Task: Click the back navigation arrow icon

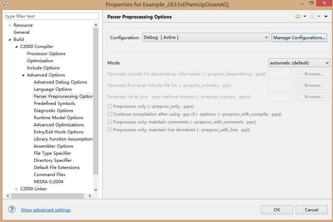Action: tap(298, 16)
